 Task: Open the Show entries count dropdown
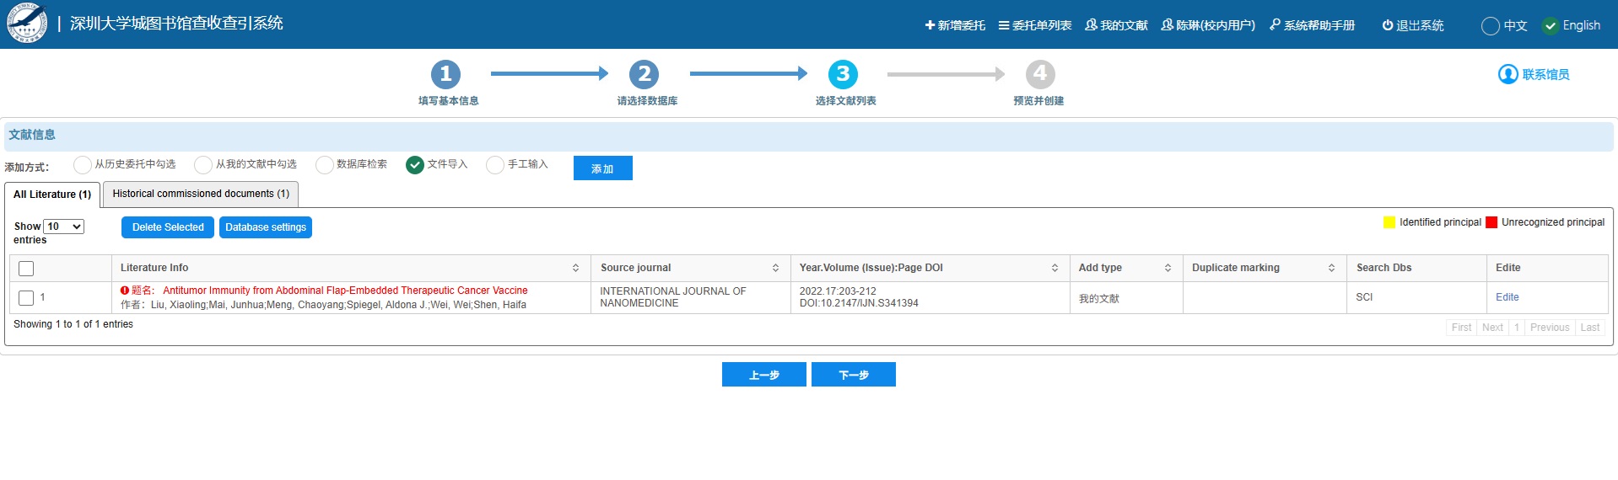(64, 227)
